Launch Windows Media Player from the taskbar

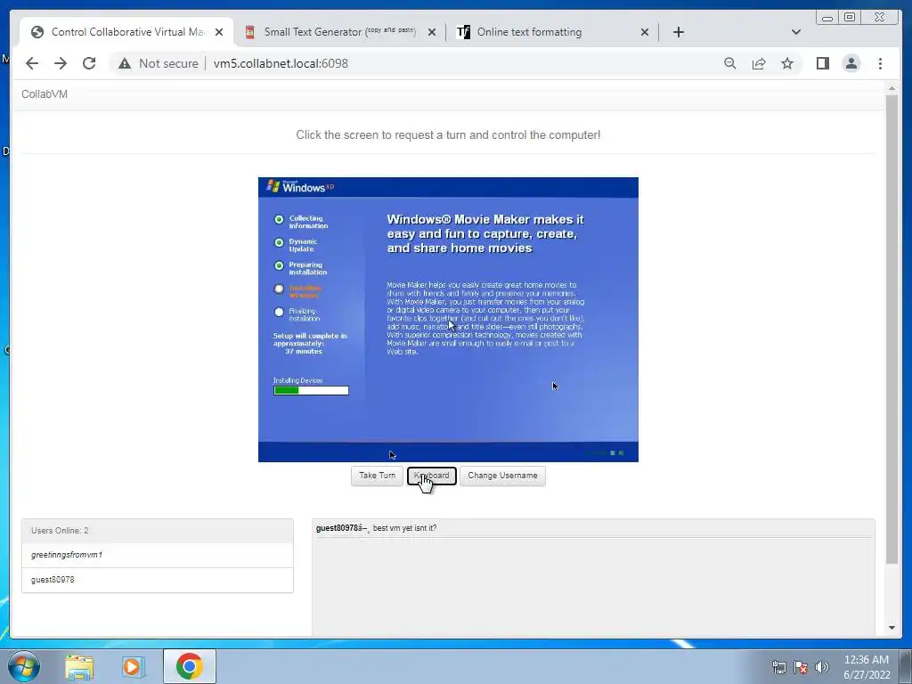click(x=133, y=666)
